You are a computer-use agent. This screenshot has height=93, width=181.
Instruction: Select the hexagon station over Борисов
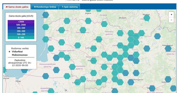(168, 79)
